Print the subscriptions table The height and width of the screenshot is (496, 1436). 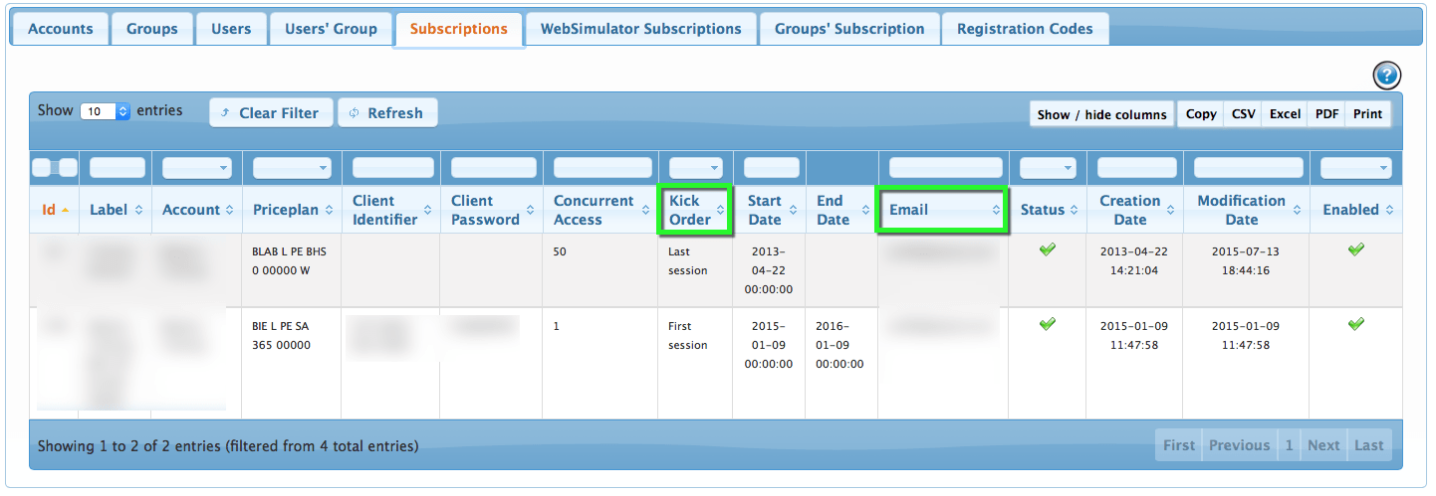(x=1368, y=114)
